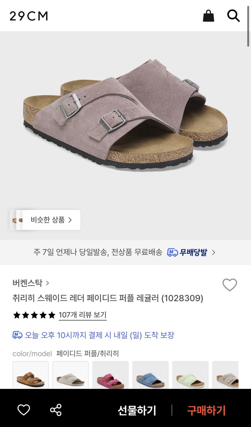Viewport: 251px width, 427px height.
Task: Tap the share icon in bottom bar
Action: click(x=56, y=410)
